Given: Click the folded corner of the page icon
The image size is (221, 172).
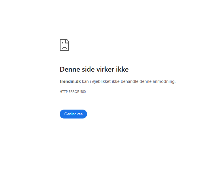Looking at the screenshot, I should click(67, 41).
